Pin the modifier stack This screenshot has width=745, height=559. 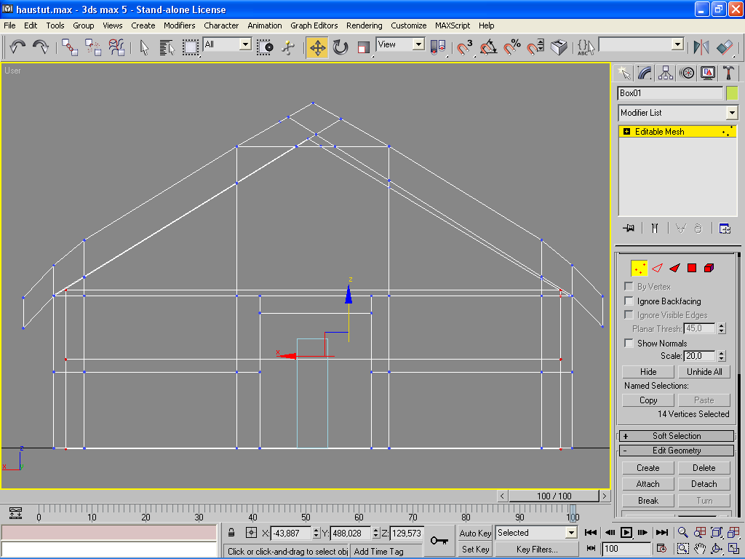click(629, 228)
